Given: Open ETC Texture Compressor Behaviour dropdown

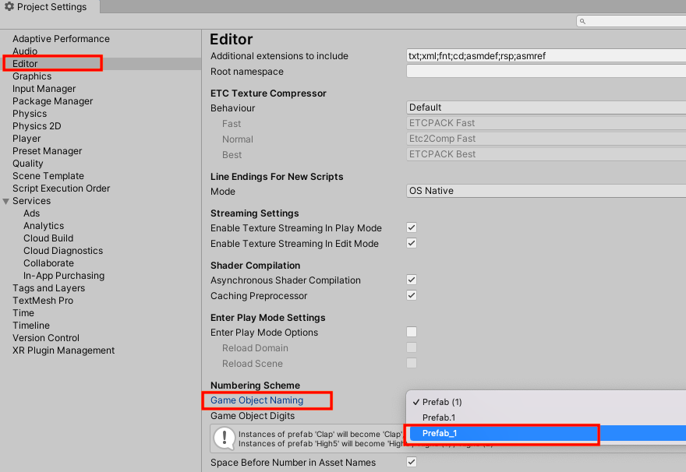Looking at the screenshot, I should tap(546, 107).
